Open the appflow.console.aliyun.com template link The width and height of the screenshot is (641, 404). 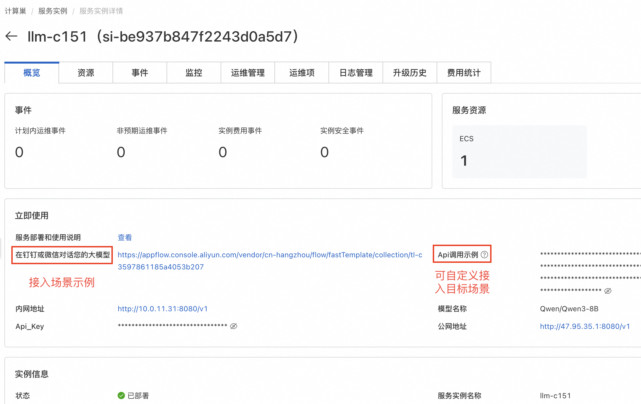point(270,255)
